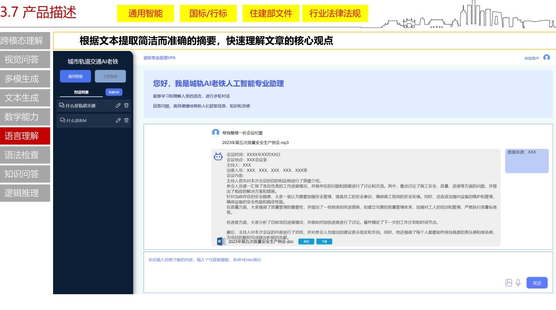The width and height of the screenshot is (556, 310).
Task: Click the 您好，我是城轨AI老铁 greeting heading
Action: pos(218,83)
